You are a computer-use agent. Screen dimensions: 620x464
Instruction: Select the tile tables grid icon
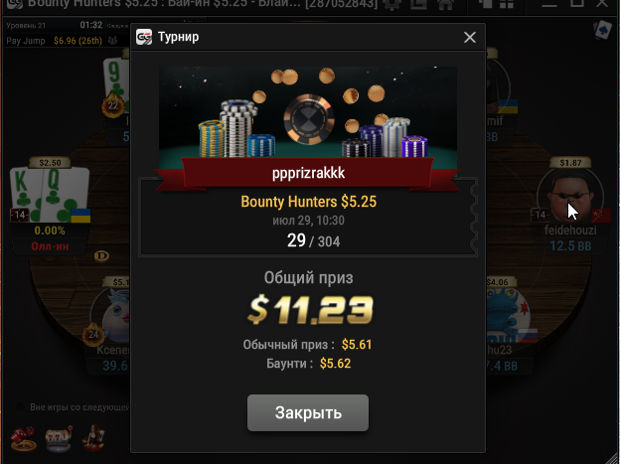tap(507, 4)
